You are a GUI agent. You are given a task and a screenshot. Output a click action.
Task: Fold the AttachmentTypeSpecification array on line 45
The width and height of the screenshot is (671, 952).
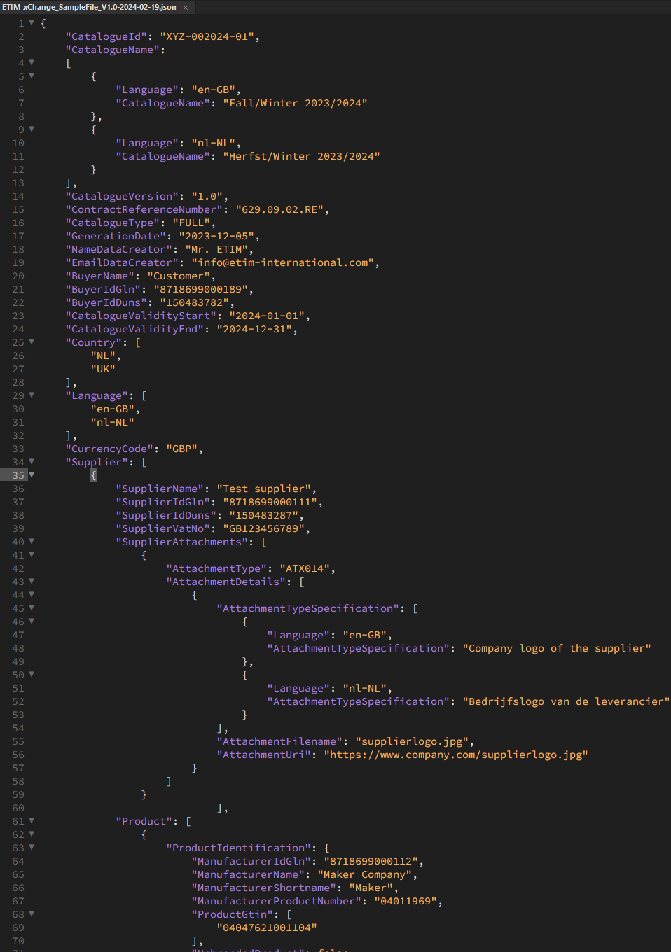click(32, 608)
